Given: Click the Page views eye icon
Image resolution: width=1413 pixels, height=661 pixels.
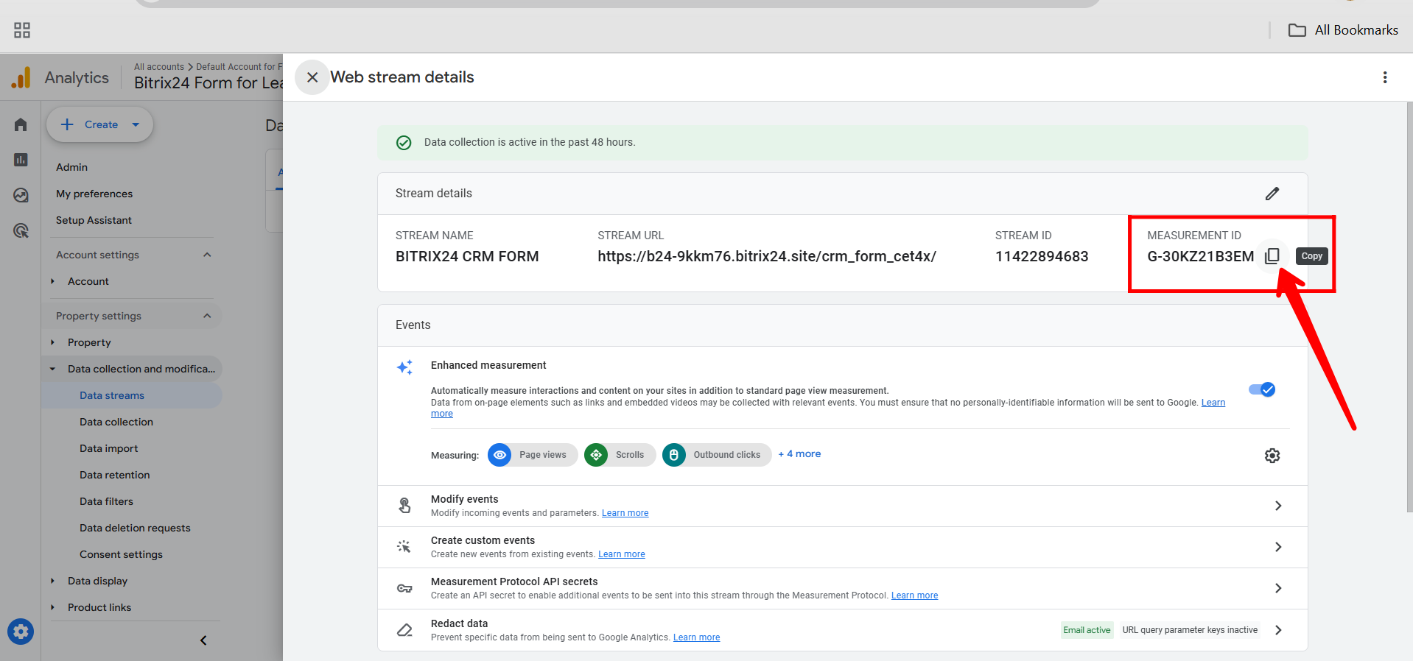Looking at the screenshot, I should [499, 455].
